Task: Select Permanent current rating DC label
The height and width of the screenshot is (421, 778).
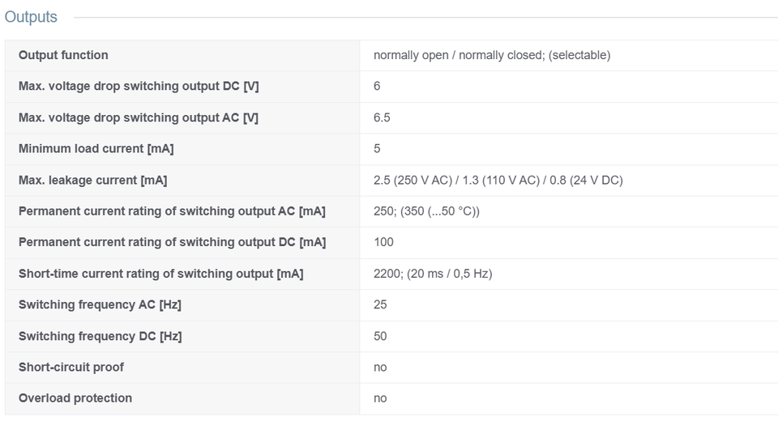Action: coord(172,243)
